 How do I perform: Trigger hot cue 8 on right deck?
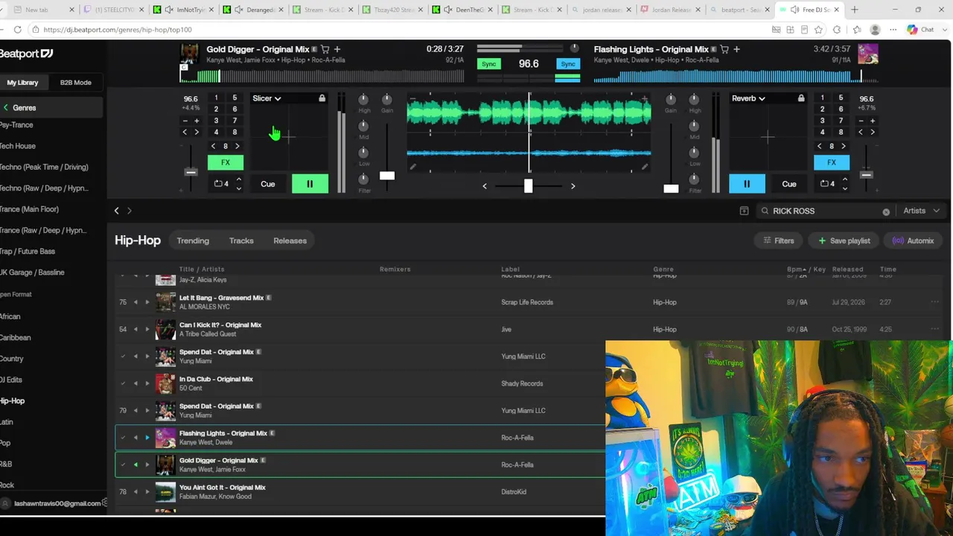coord(841,133)
